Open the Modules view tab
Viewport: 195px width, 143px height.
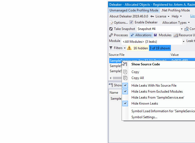coord(162,35)
